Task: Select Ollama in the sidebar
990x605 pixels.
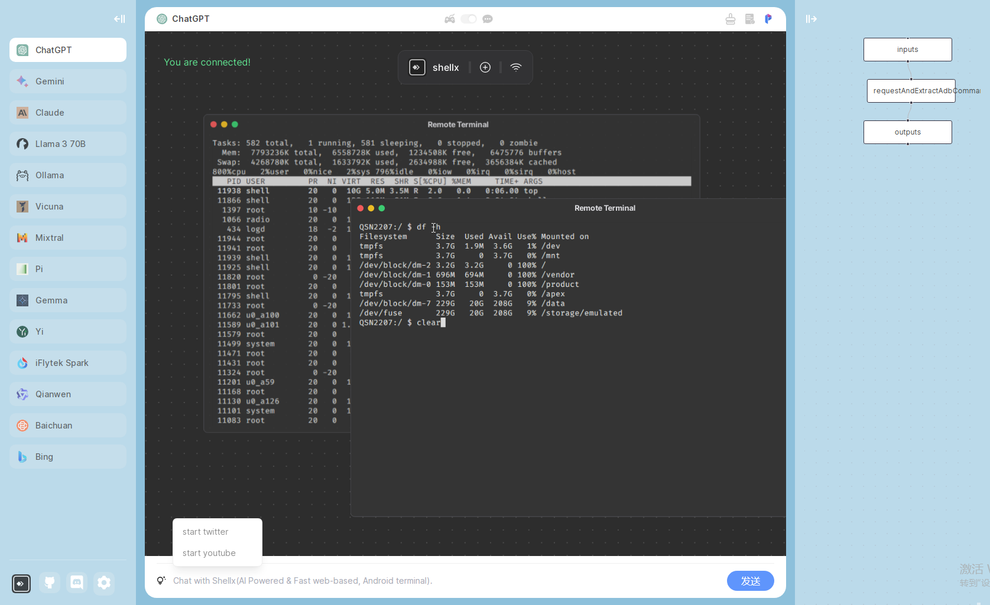Action: point(68,175)
